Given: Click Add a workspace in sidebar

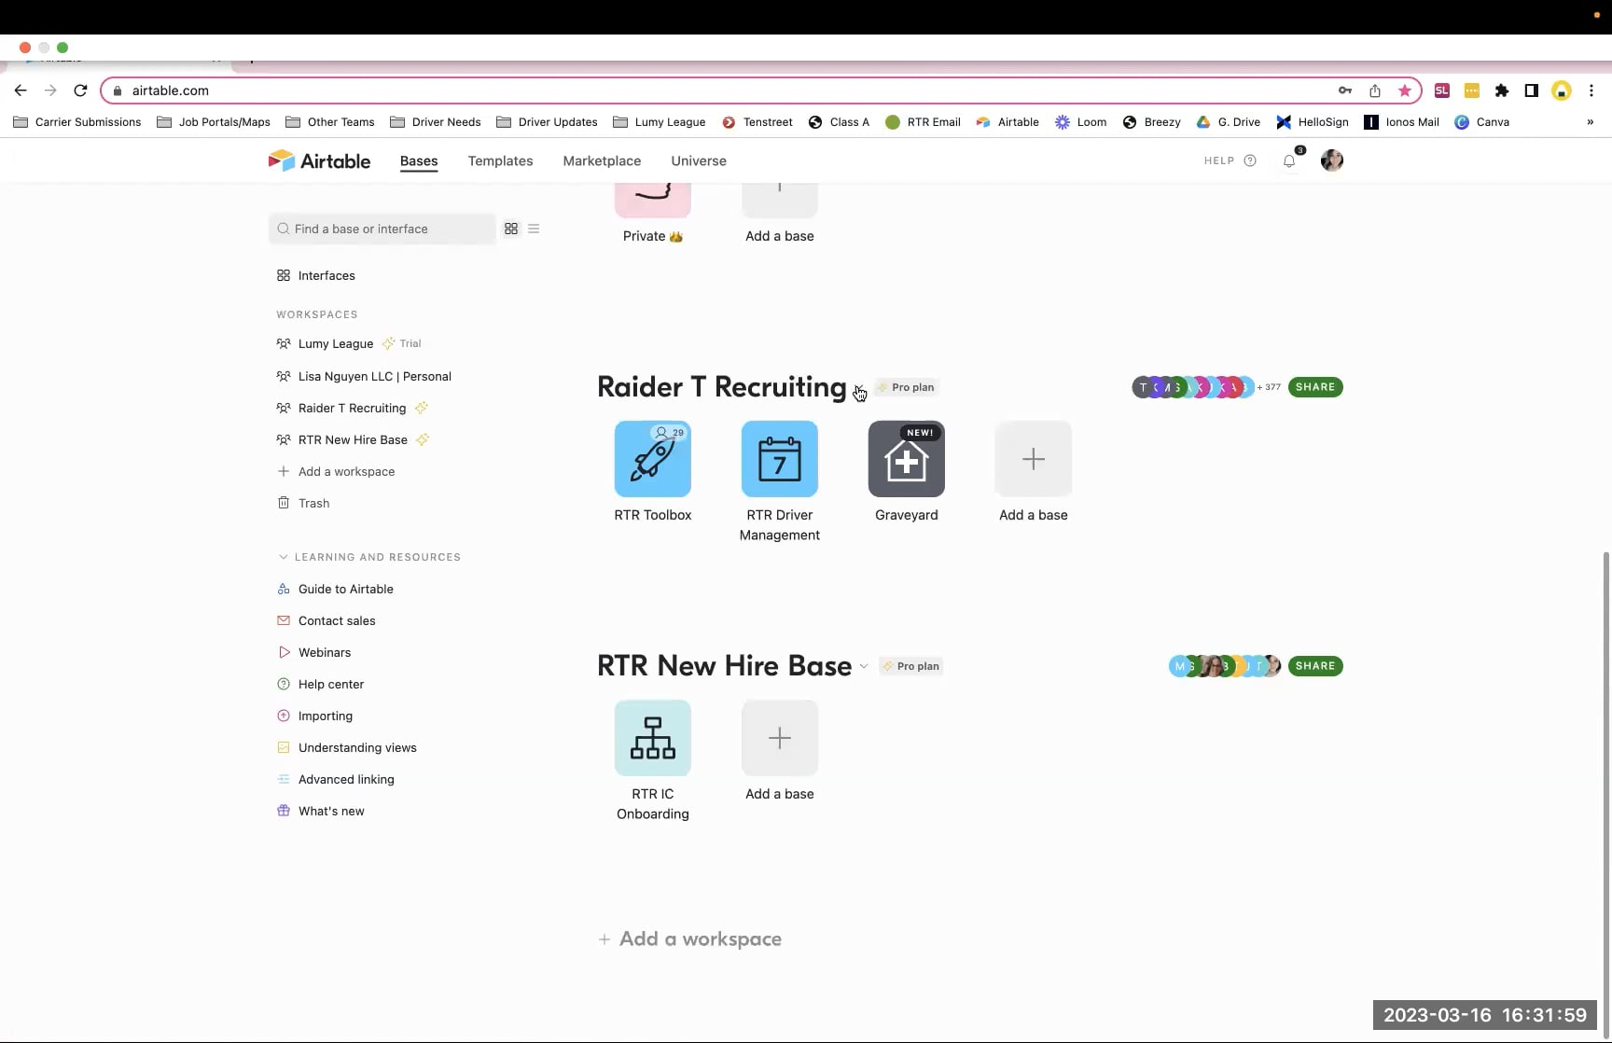Looking at the screenshot, I should (336, 471).
